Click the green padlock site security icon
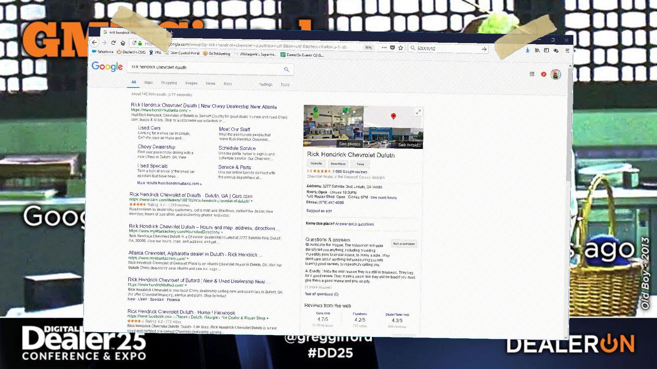This screenshot has width=657, height=369. pos(140,43)
